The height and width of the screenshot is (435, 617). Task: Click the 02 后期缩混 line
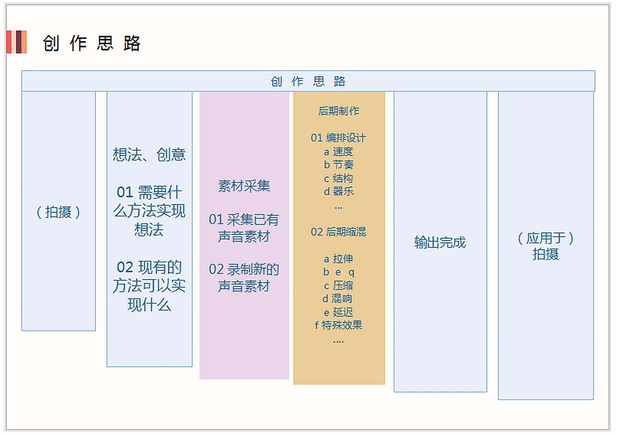click(338, 231)
